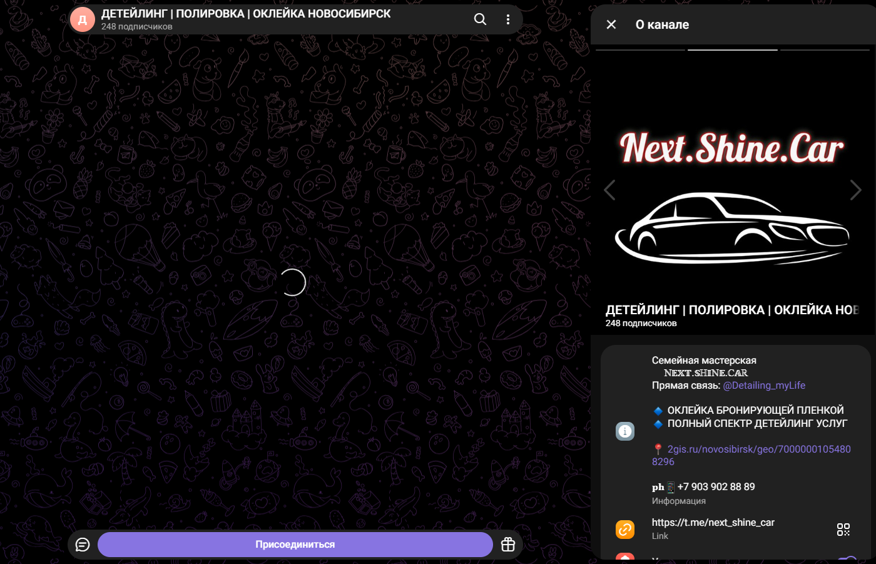
Task: Click phone number +7 903 902 88 89
Action: click(x=716, y=487)
